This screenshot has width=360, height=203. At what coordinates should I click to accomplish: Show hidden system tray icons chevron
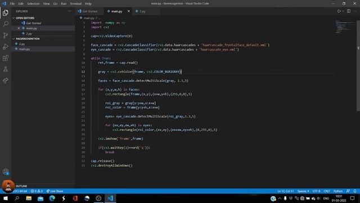tap(280, 198)
